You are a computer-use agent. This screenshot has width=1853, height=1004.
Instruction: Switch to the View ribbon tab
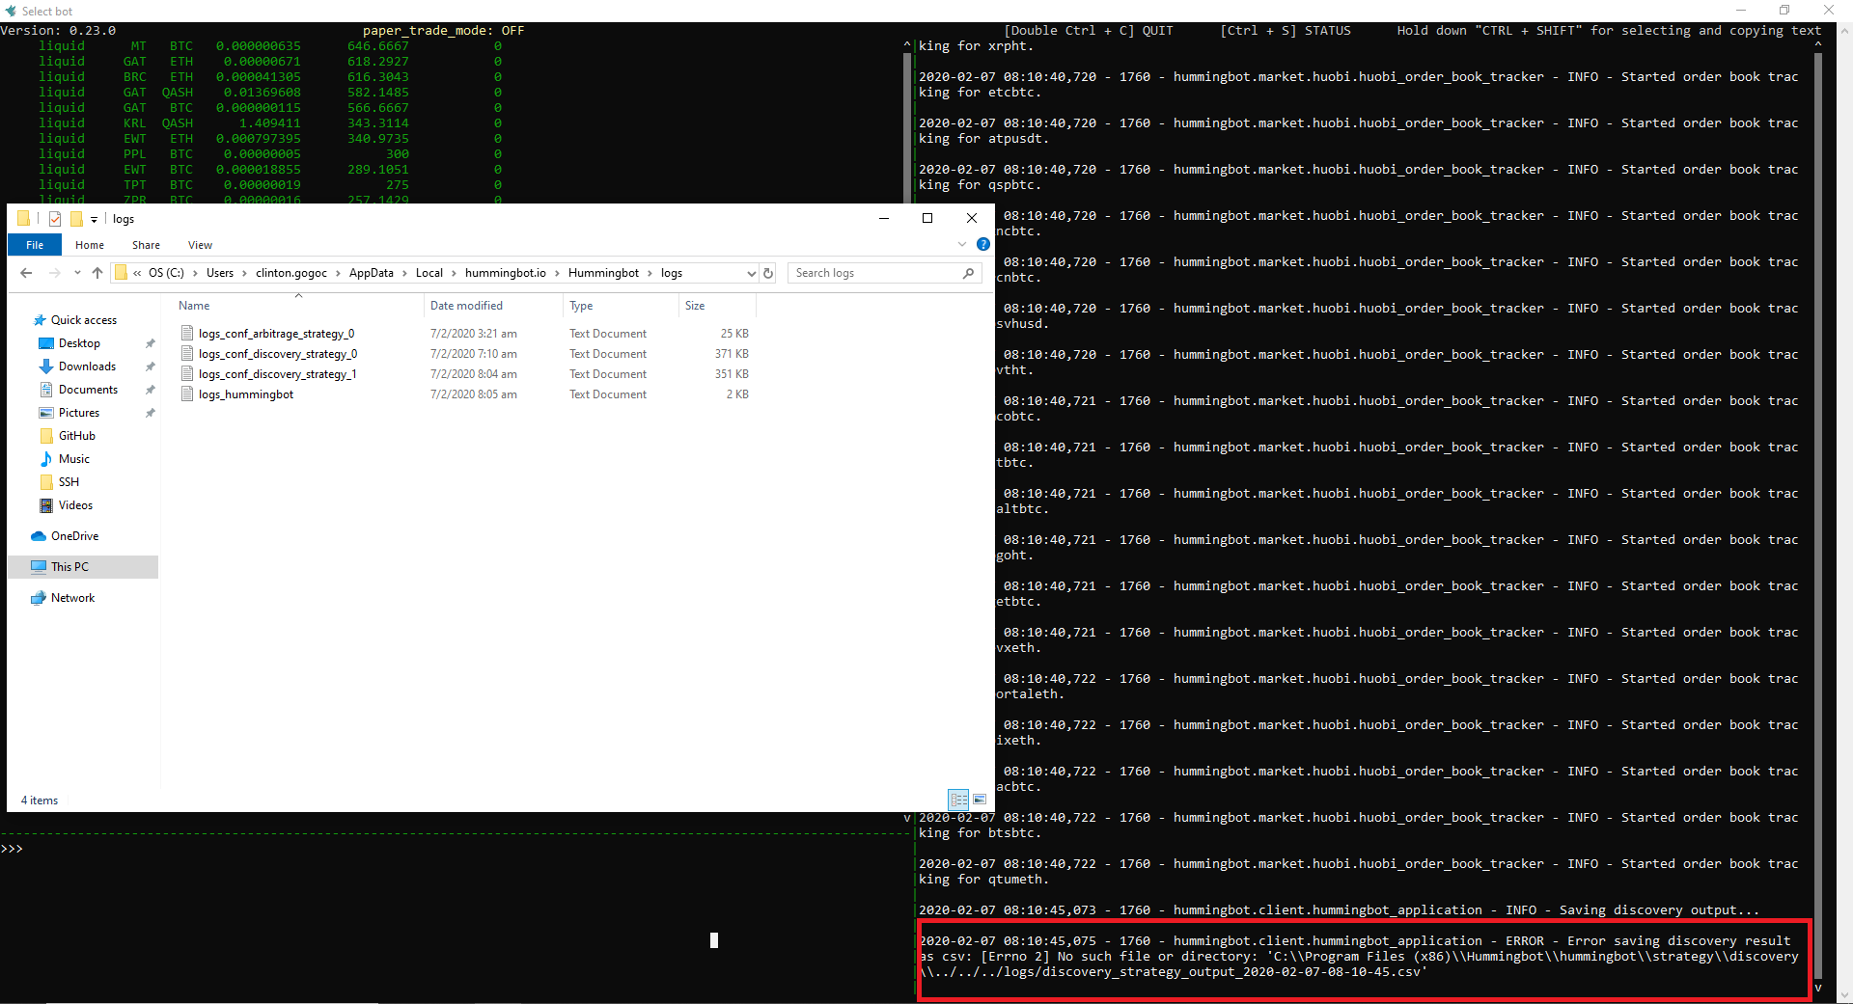point(200,245)
